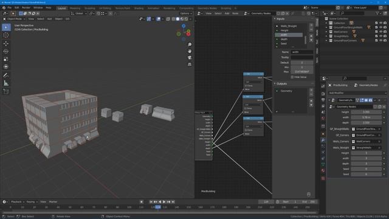This screenshot has height=219, width=389.
Task: Switch to the Modeling workspace tab
Action: tap(75, 8)
